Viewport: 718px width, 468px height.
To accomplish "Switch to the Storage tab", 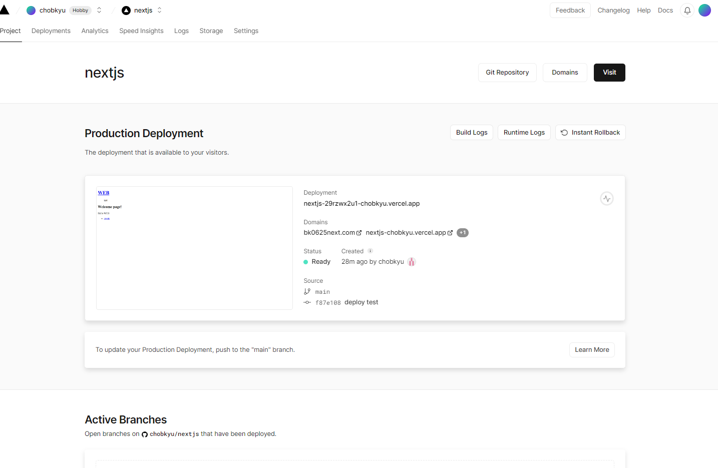I will (x=211, y=31).
